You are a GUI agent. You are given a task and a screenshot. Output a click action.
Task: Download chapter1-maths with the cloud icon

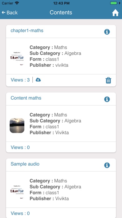point(38,80)
